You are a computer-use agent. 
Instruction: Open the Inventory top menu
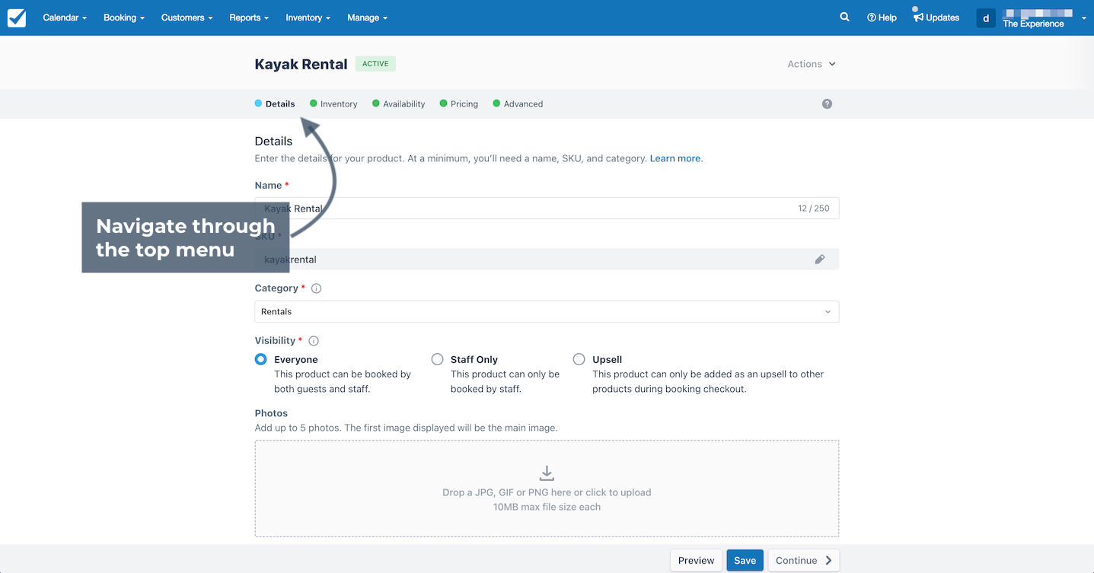coord(308,18)
